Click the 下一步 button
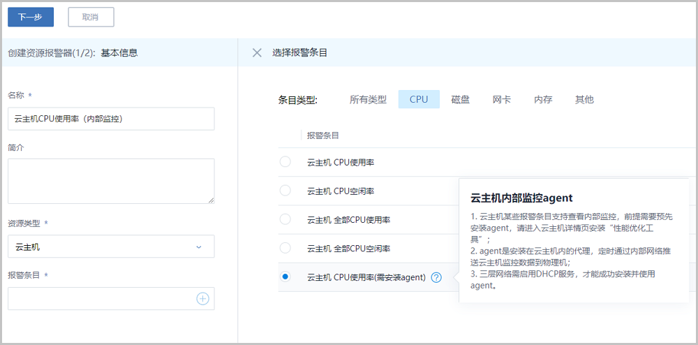Screen dimensions: 698x345 point(31,17)
